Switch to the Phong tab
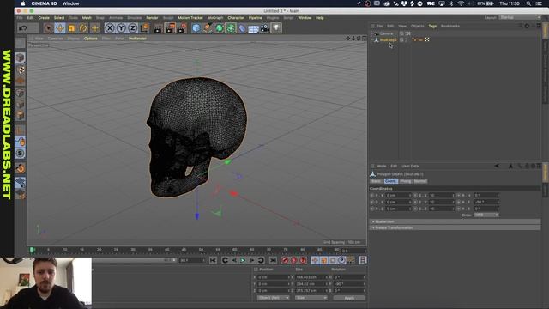The height and width of the screenshot is (309, 549). pyautogui.click(x=406, y=181)
